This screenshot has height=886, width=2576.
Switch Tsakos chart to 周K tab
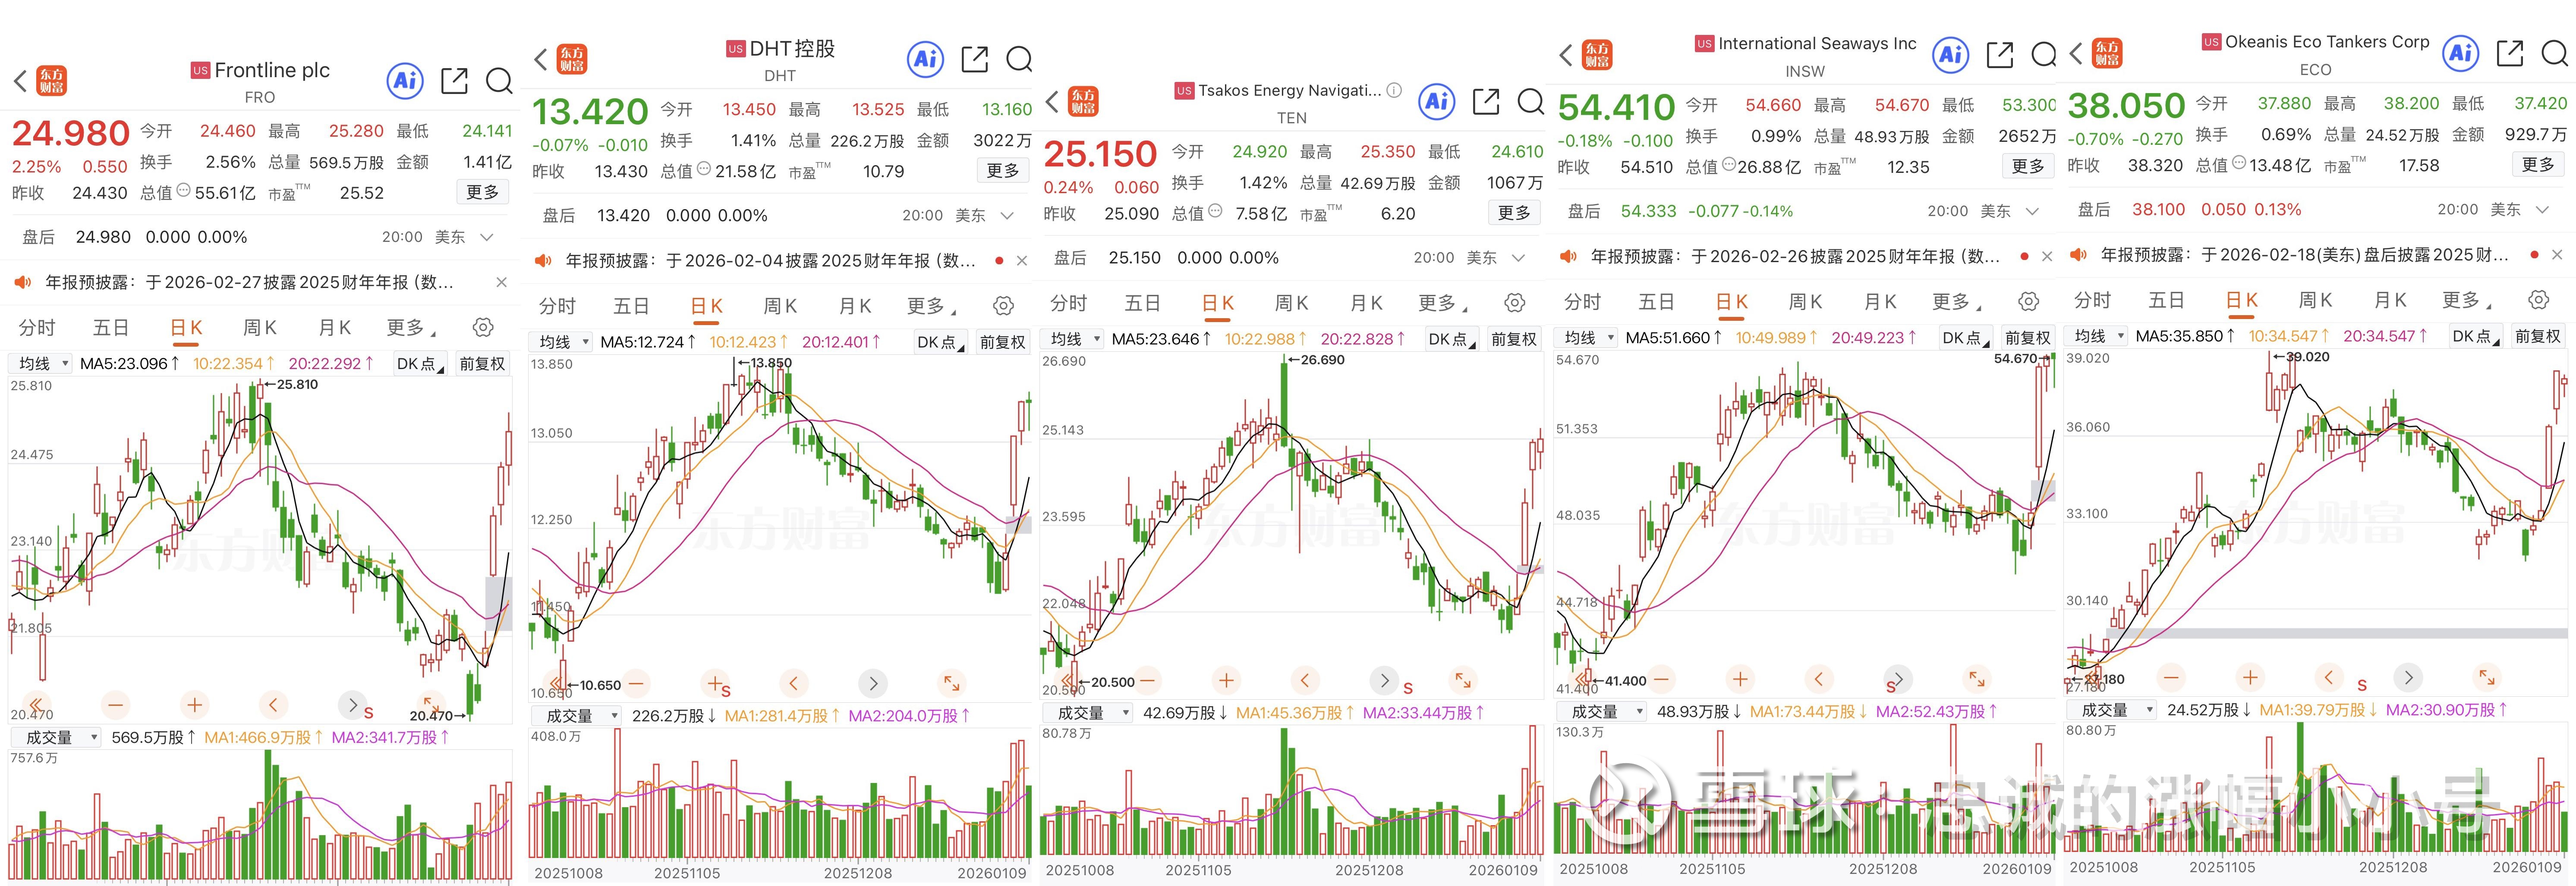pos(1291,303)
